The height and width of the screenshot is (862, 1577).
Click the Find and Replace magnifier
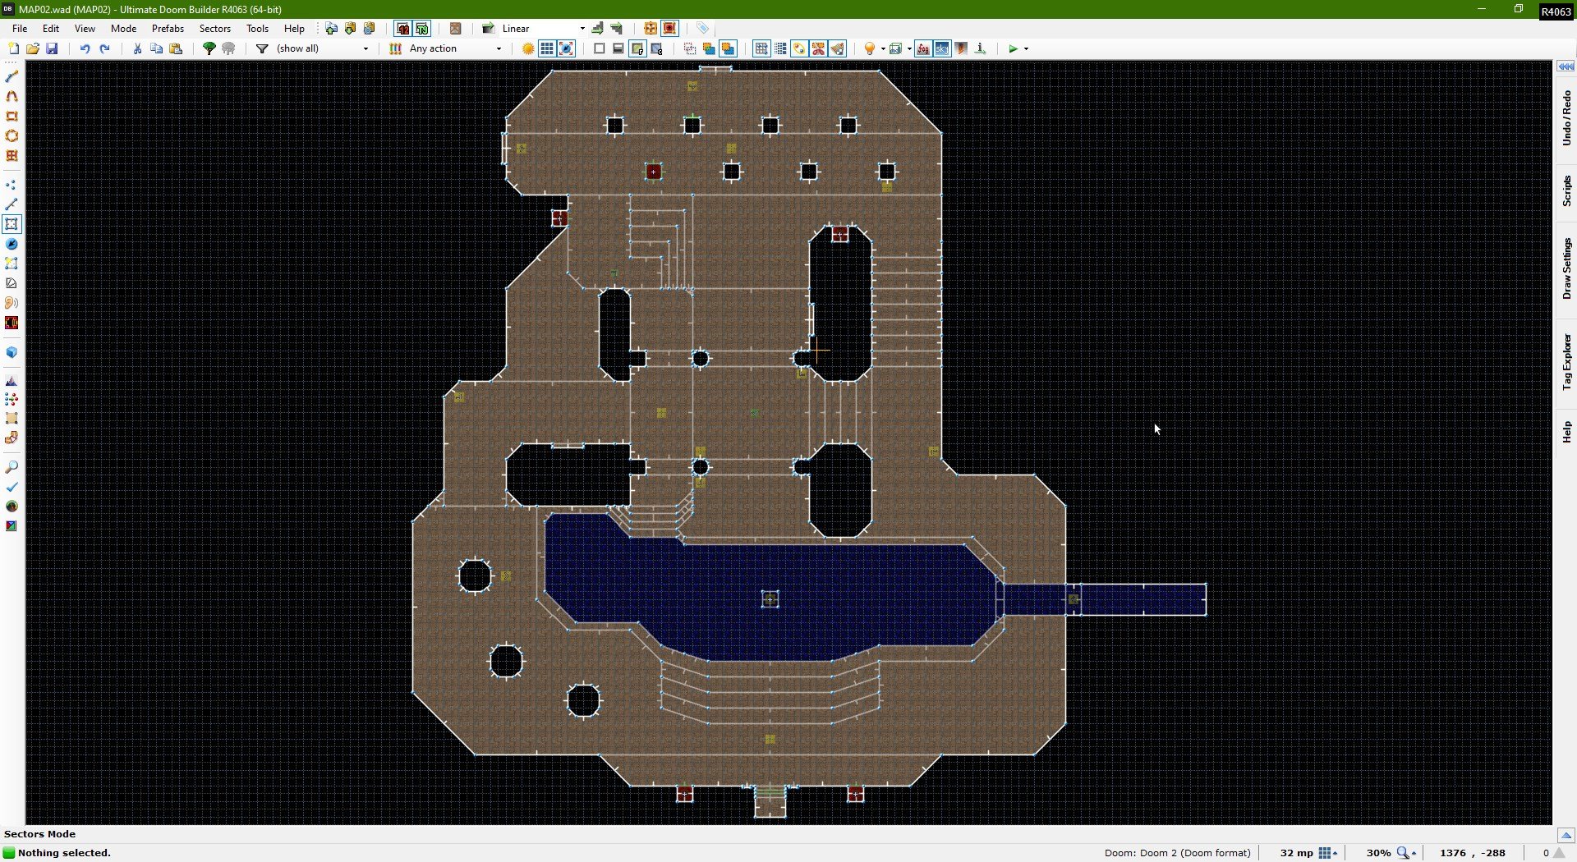coord(11,467)
